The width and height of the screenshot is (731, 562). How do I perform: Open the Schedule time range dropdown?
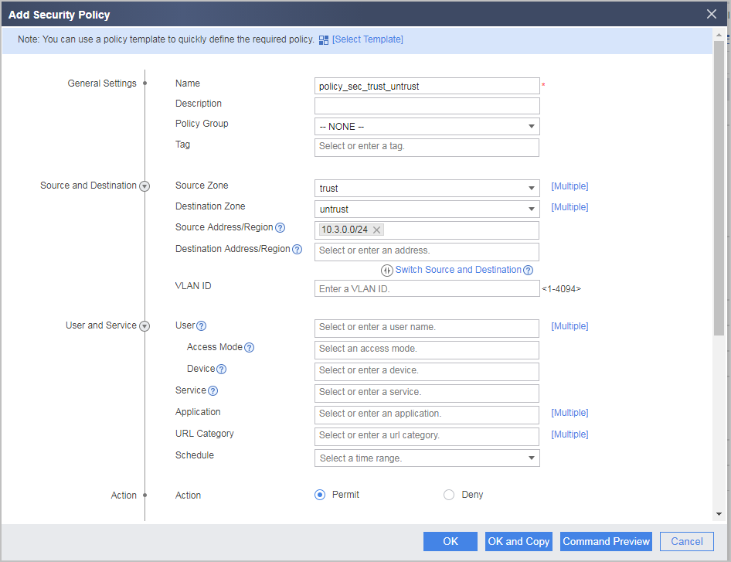[x=427, y=458]
